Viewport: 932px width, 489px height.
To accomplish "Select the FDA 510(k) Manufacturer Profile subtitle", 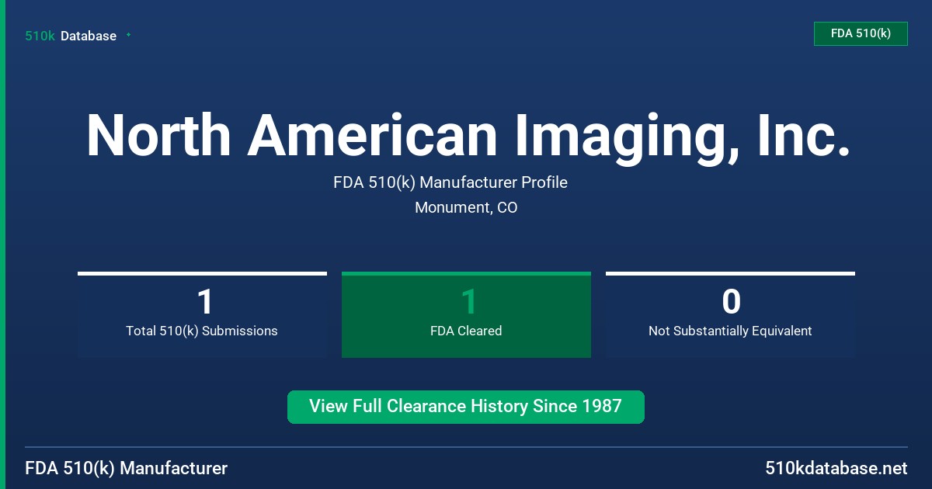I will coord(450,182).
